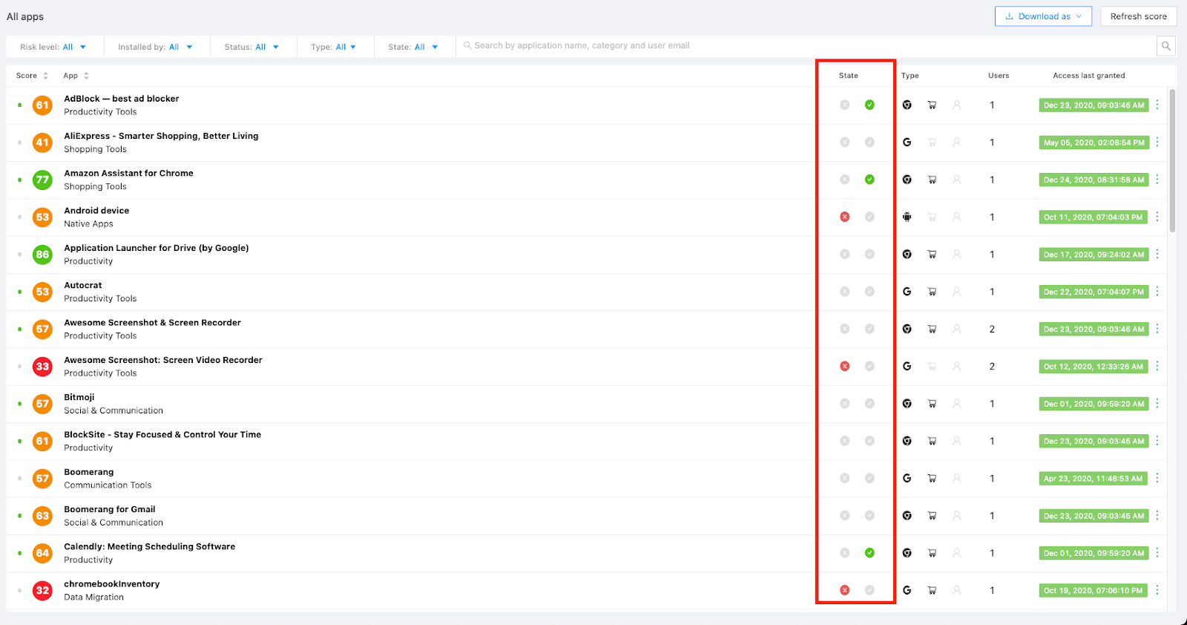Click Android icon in Android device row
The width and height of the screenshot is (1187, 625).
907,217
